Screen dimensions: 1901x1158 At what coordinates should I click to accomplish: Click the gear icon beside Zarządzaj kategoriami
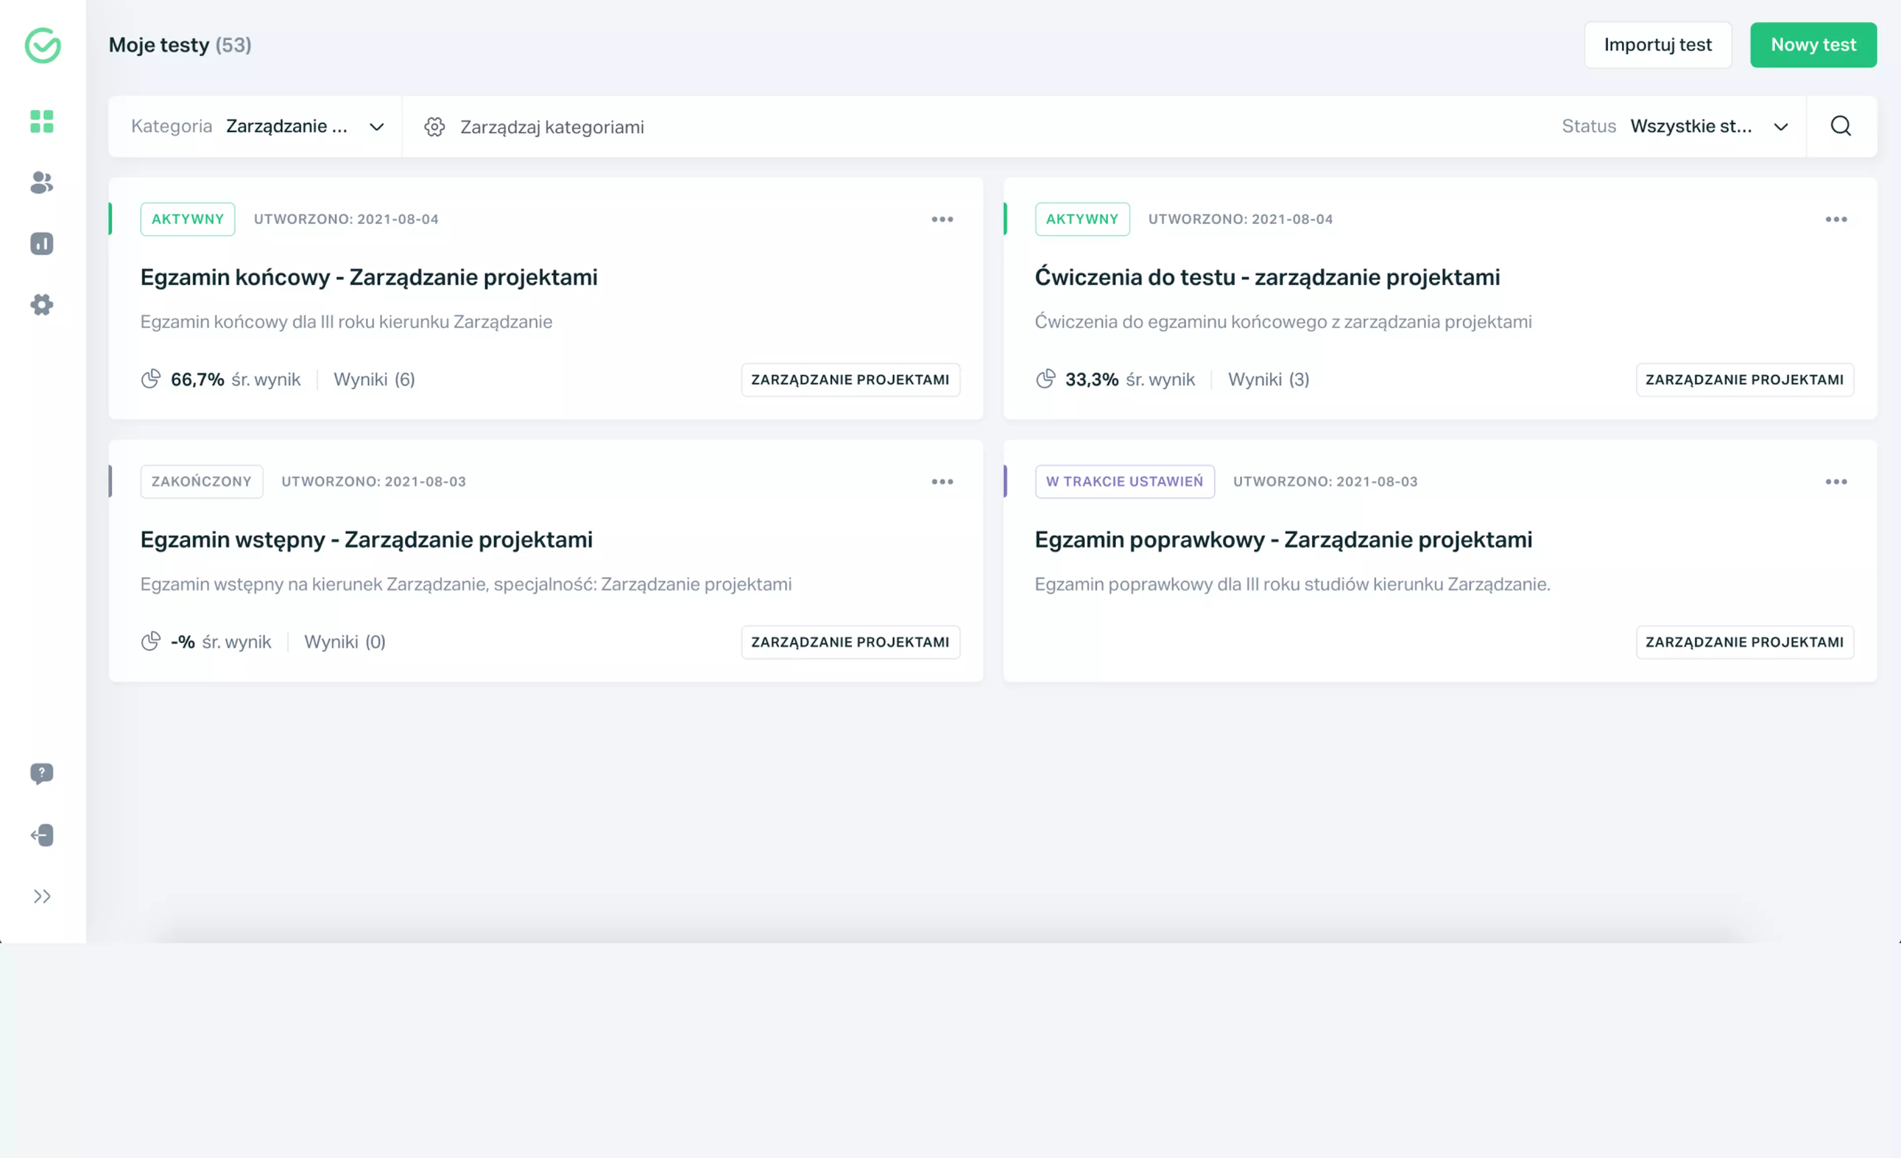point(434,126)
